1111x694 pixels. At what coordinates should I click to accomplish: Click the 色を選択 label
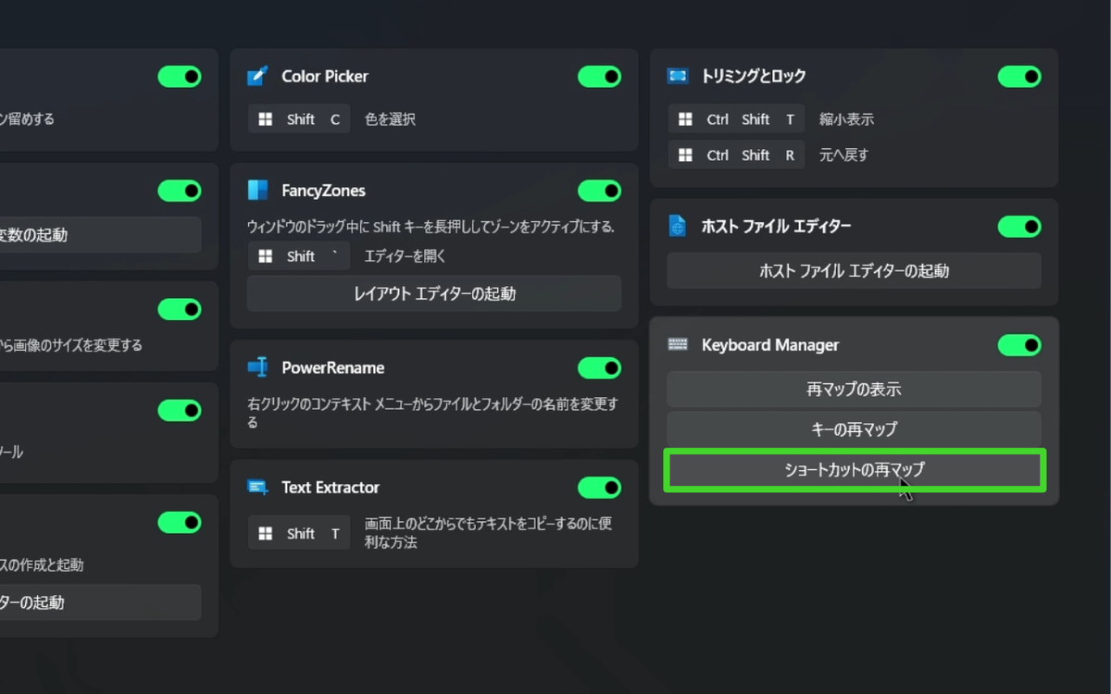click(390, 119)
